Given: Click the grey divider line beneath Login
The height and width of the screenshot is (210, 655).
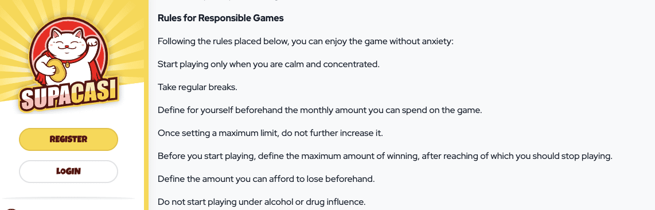Looking at the screenshot, I should point(68,197).
